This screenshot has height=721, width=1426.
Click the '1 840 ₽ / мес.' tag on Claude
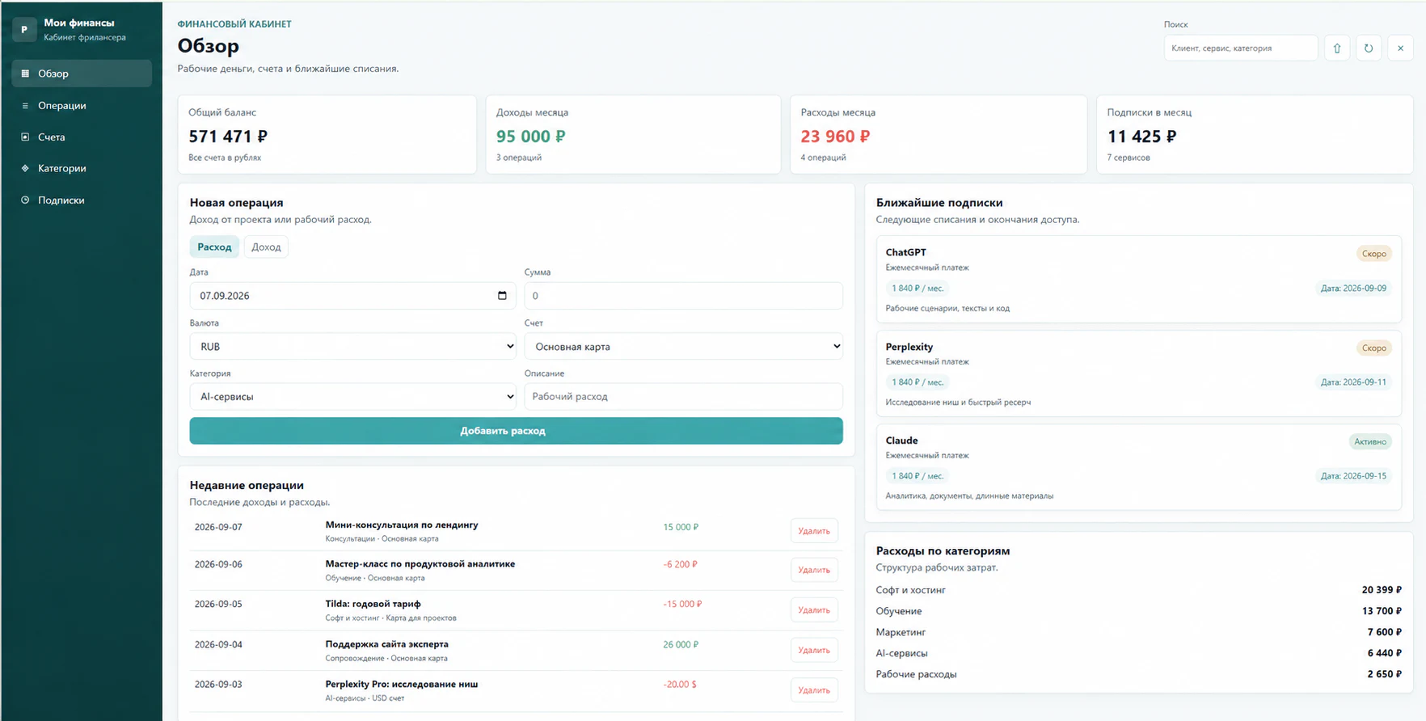click(x=918, y=476)
